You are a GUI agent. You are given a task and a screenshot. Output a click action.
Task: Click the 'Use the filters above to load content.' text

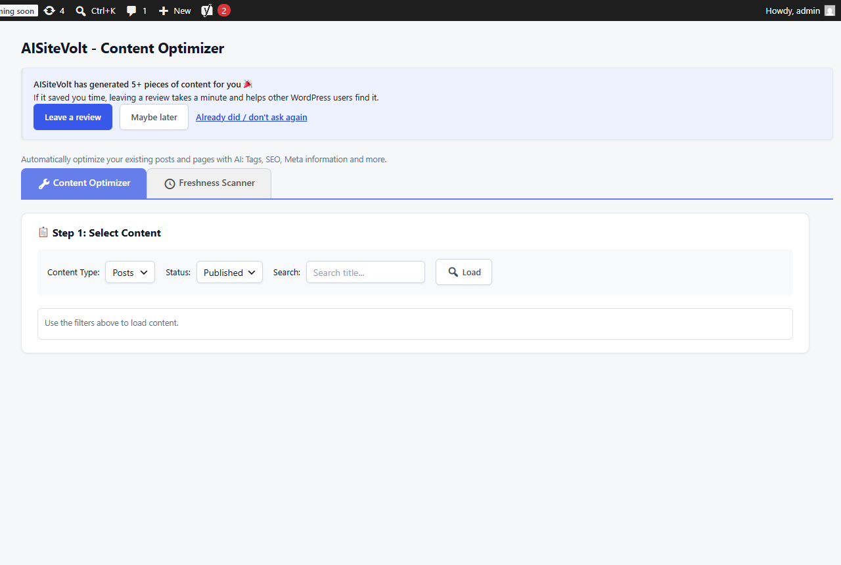(112, 323)
